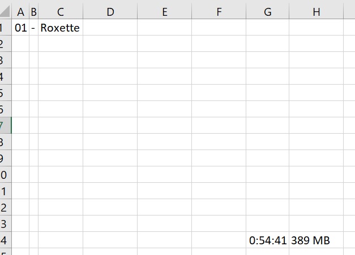
Task: Click the cell containing the dash
Action: coord(34,27)
